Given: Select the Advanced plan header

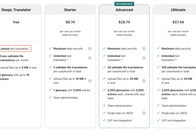Looking at the screenshot, I should pyautogui.click(x=124, y=10).
